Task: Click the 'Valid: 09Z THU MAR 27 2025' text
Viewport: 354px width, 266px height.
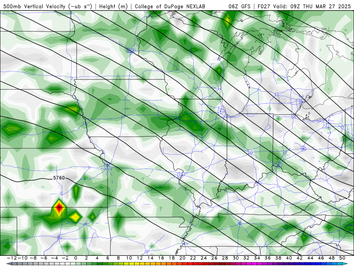Action: coord(312,7)
